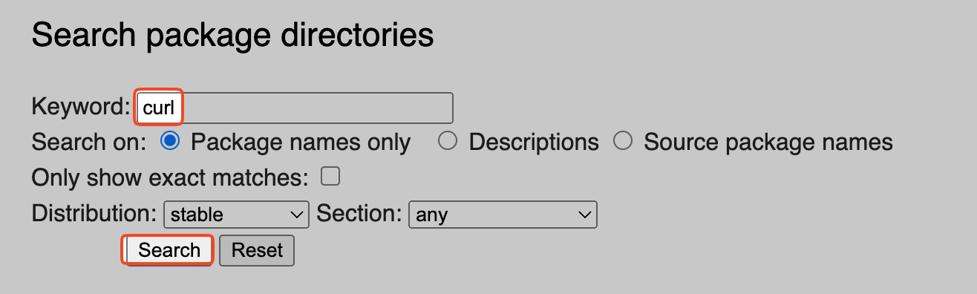The image size is (977, 294).
Task: Select the Package names only radio button
Action: (170, 141)
